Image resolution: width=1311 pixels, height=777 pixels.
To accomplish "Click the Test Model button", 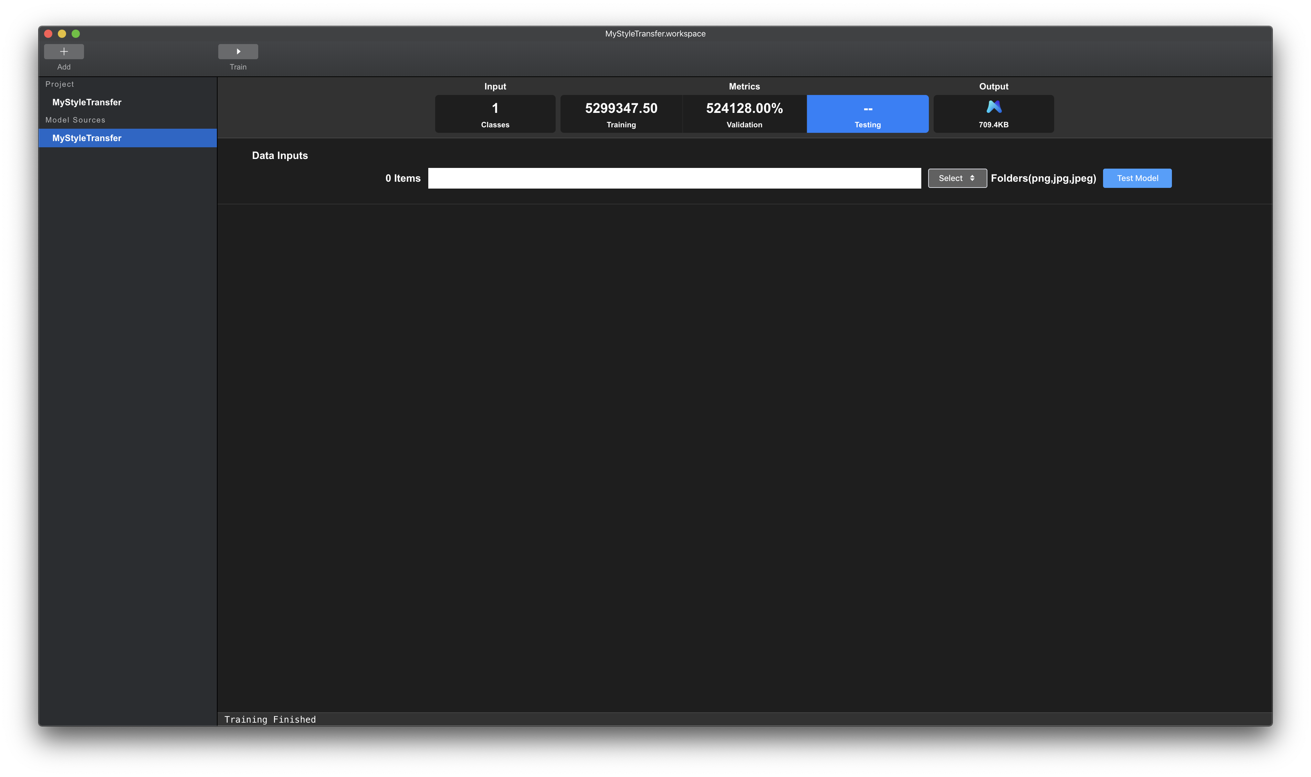I will point(1137,178).
